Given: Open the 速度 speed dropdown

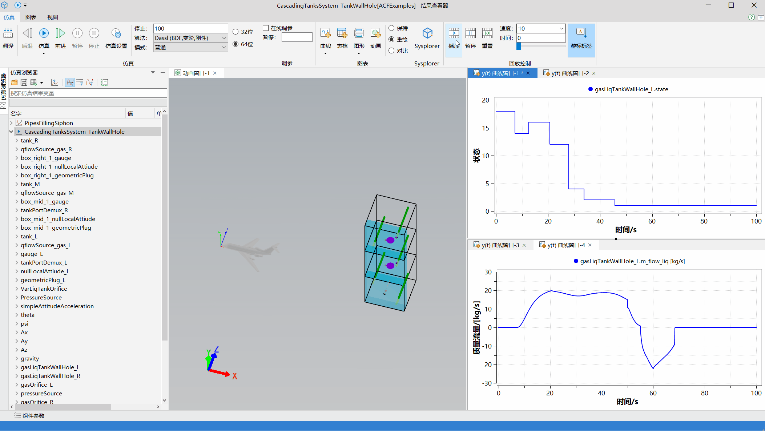Looking at the screenshot, I should tap(561, 28).
